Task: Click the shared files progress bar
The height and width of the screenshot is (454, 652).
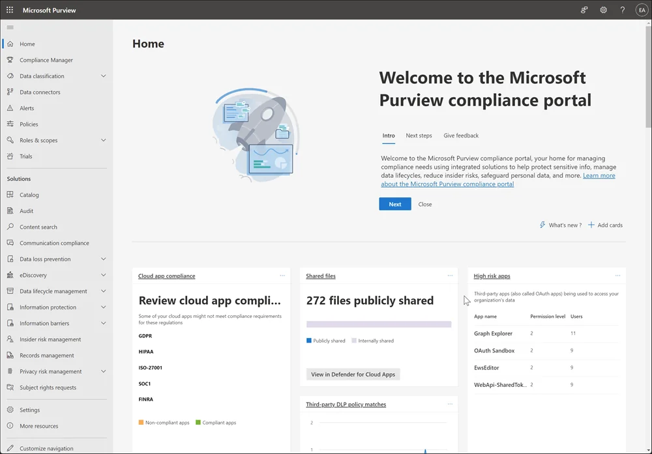Action: pos(379,324)
